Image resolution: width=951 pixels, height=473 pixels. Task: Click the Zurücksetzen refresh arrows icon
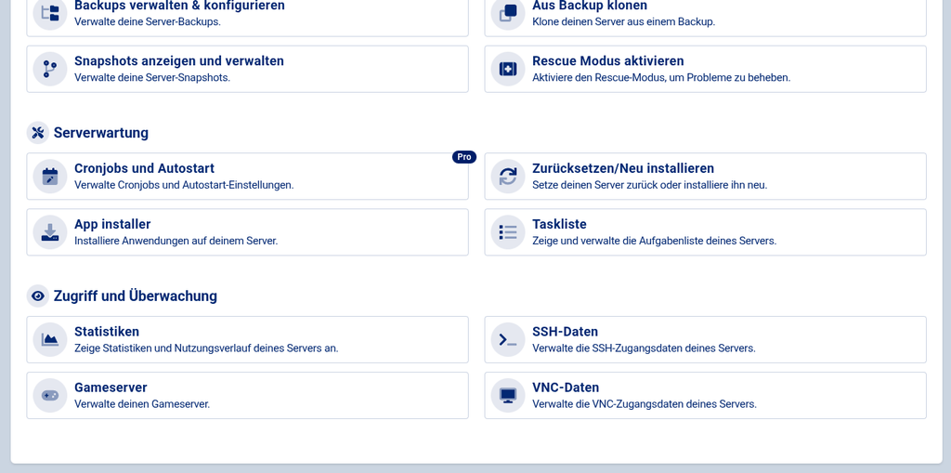pyautogui.click(x=508, y=177)
